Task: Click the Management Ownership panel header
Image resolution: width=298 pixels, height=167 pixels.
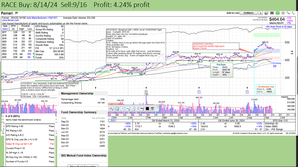Action: pos(83,94)
